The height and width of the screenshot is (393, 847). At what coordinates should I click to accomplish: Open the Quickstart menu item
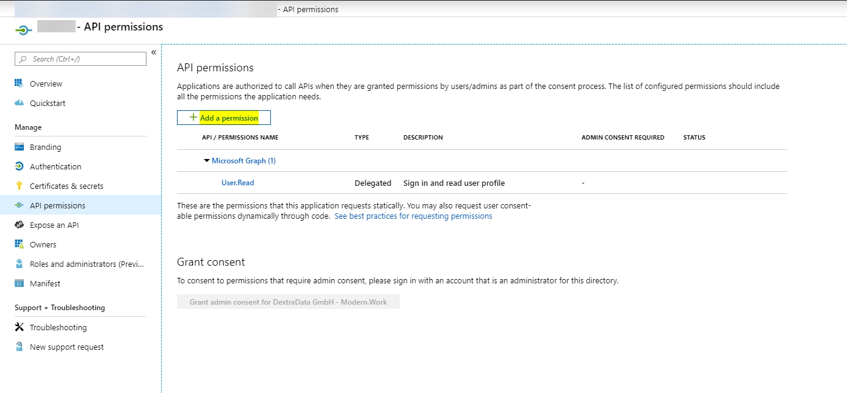click(48, 103)
